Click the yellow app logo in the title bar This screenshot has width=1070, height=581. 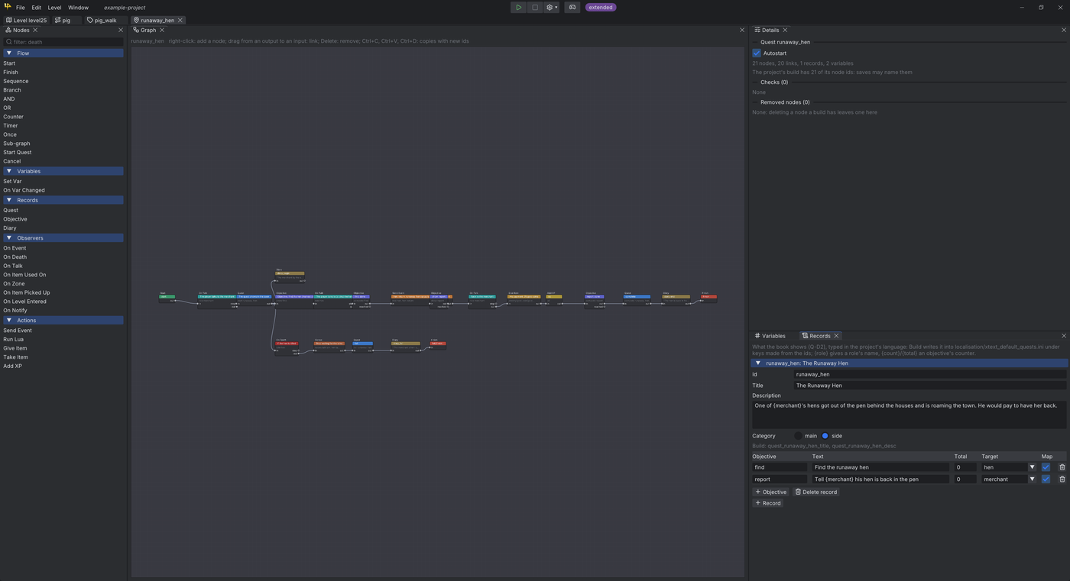8,7
